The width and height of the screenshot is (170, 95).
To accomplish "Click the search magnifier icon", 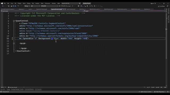I will tap(80, 3).
